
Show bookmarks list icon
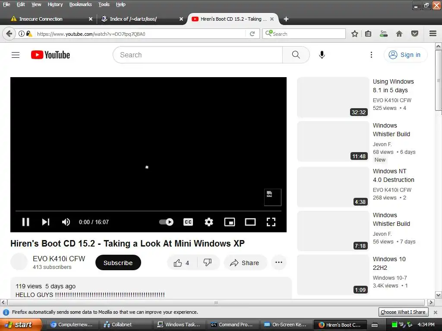[368, 34]
